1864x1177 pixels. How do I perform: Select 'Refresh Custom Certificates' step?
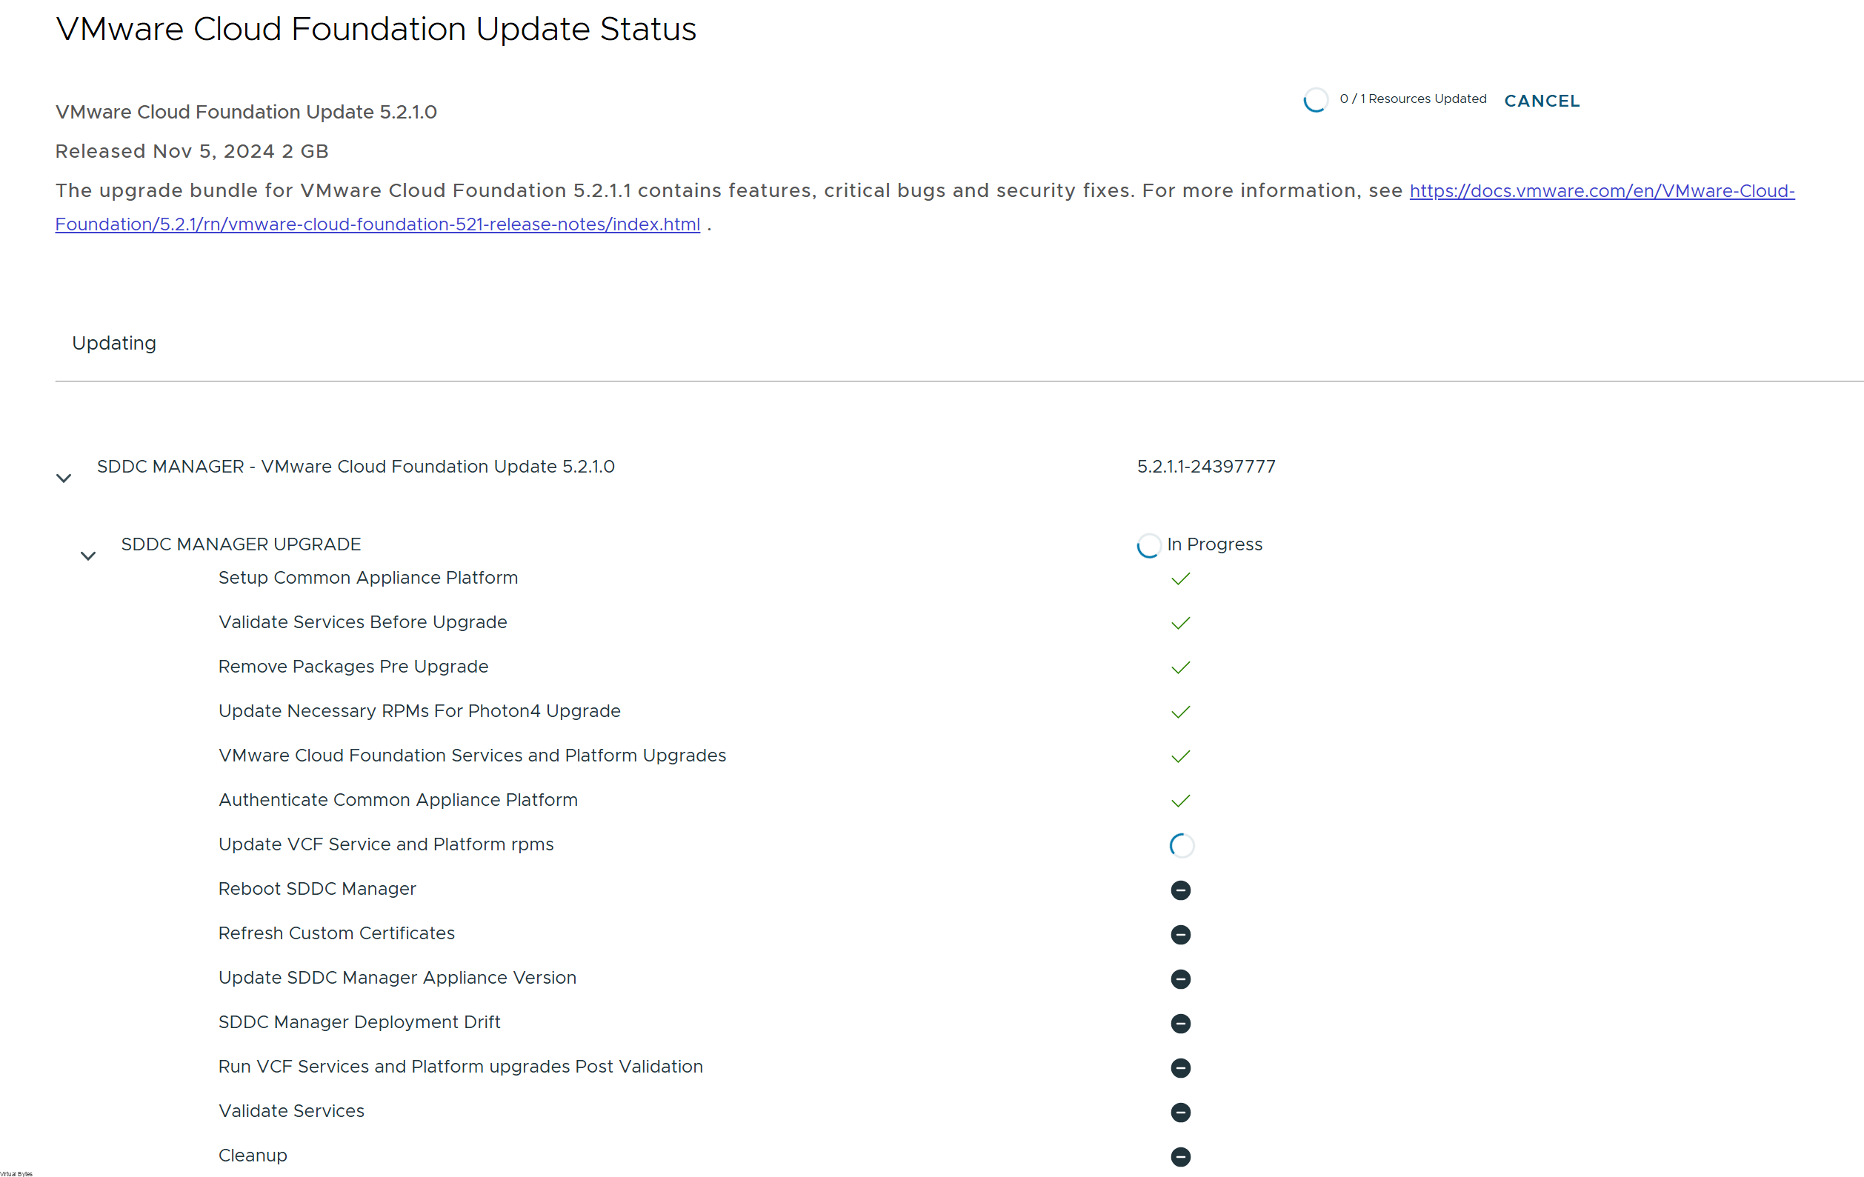tap(336, 933)
